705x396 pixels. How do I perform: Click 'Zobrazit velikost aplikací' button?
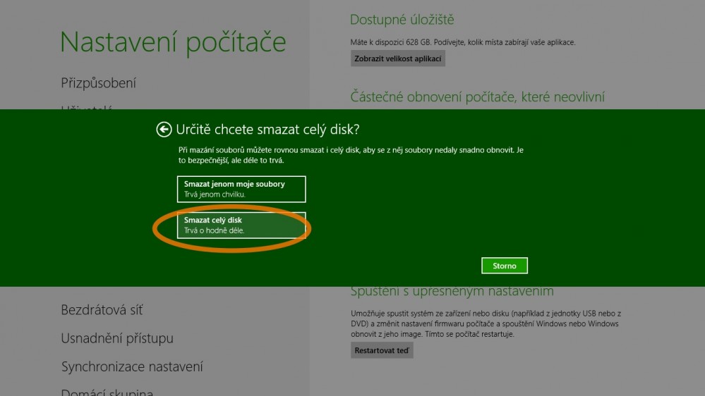pos(397,58)
